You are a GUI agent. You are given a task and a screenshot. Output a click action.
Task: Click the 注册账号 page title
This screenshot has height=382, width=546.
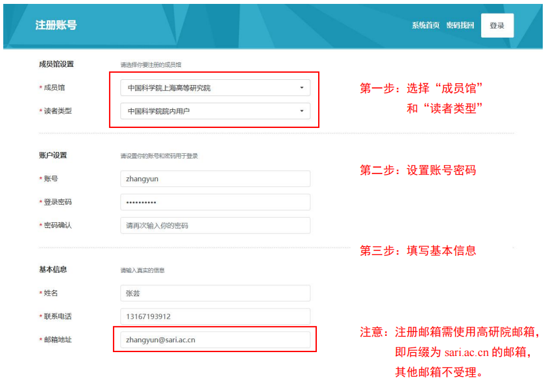point(56,25)
